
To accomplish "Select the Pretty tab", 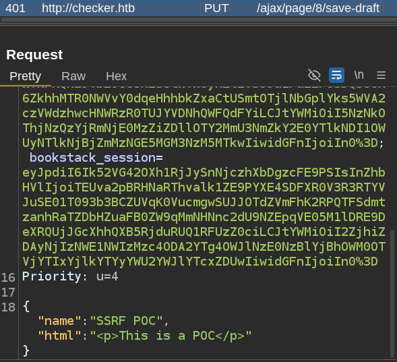I will point(26,76).
